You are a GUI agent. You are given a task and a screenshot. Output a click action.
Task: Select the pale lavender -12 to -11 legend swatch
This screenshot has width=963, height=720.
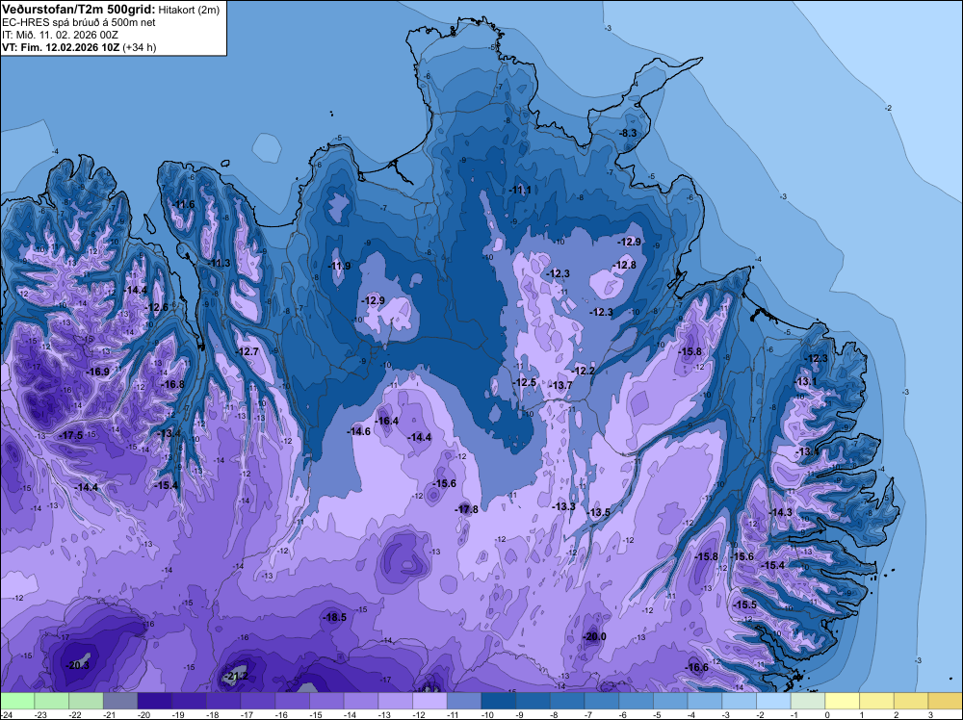point(429,701)
